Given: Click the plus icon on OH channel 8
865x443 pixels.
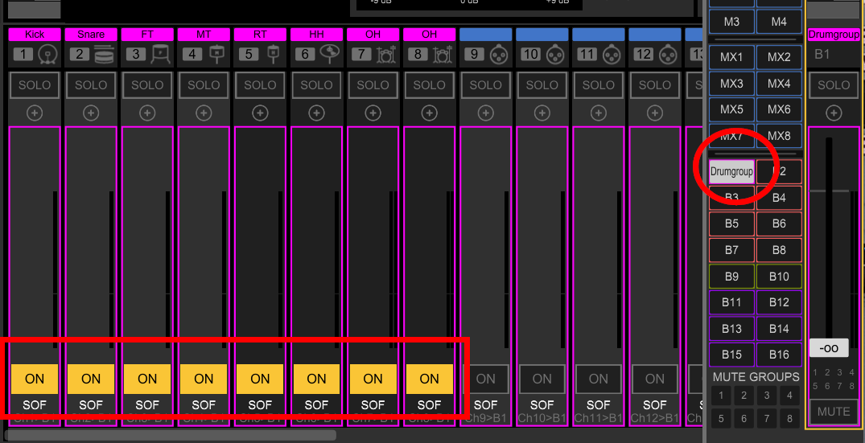Looking at the screenshot, I should pyautogui.click(x=429, y=113).
